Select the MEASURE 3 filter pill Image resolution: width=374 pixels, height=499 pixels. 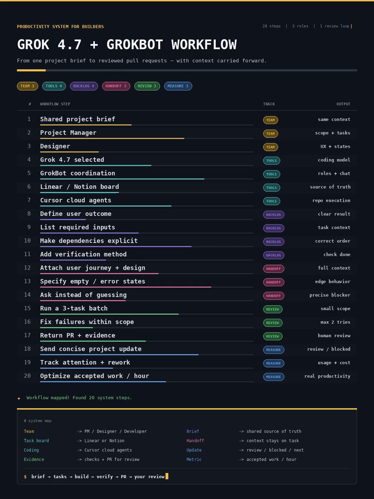click(178, 86)
